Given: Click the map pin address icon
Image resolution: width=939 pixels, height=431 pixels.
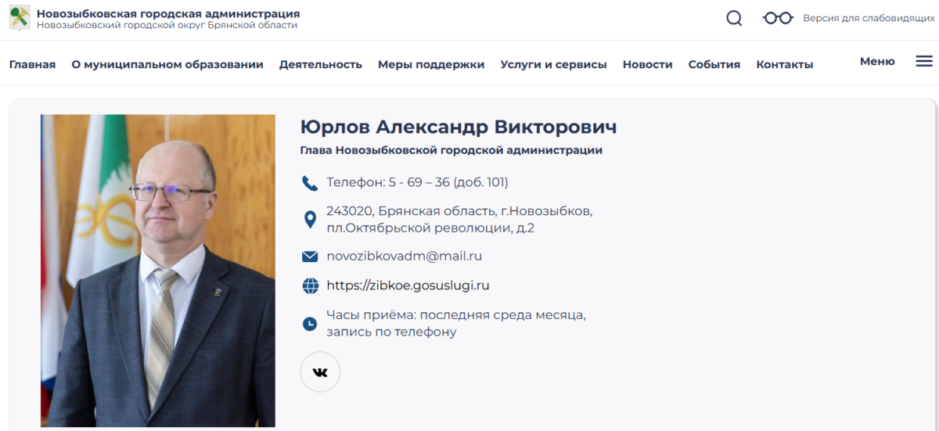Looking at the screenshot, I should point(310,219).
